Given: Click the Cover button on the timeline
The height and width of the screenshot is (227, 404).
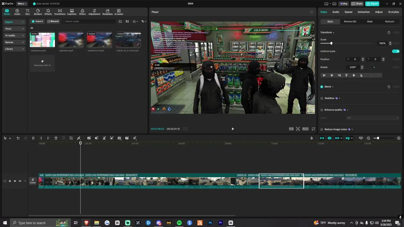Looking at the screenshot, I should pyautogui.click(x=33, y=181).
